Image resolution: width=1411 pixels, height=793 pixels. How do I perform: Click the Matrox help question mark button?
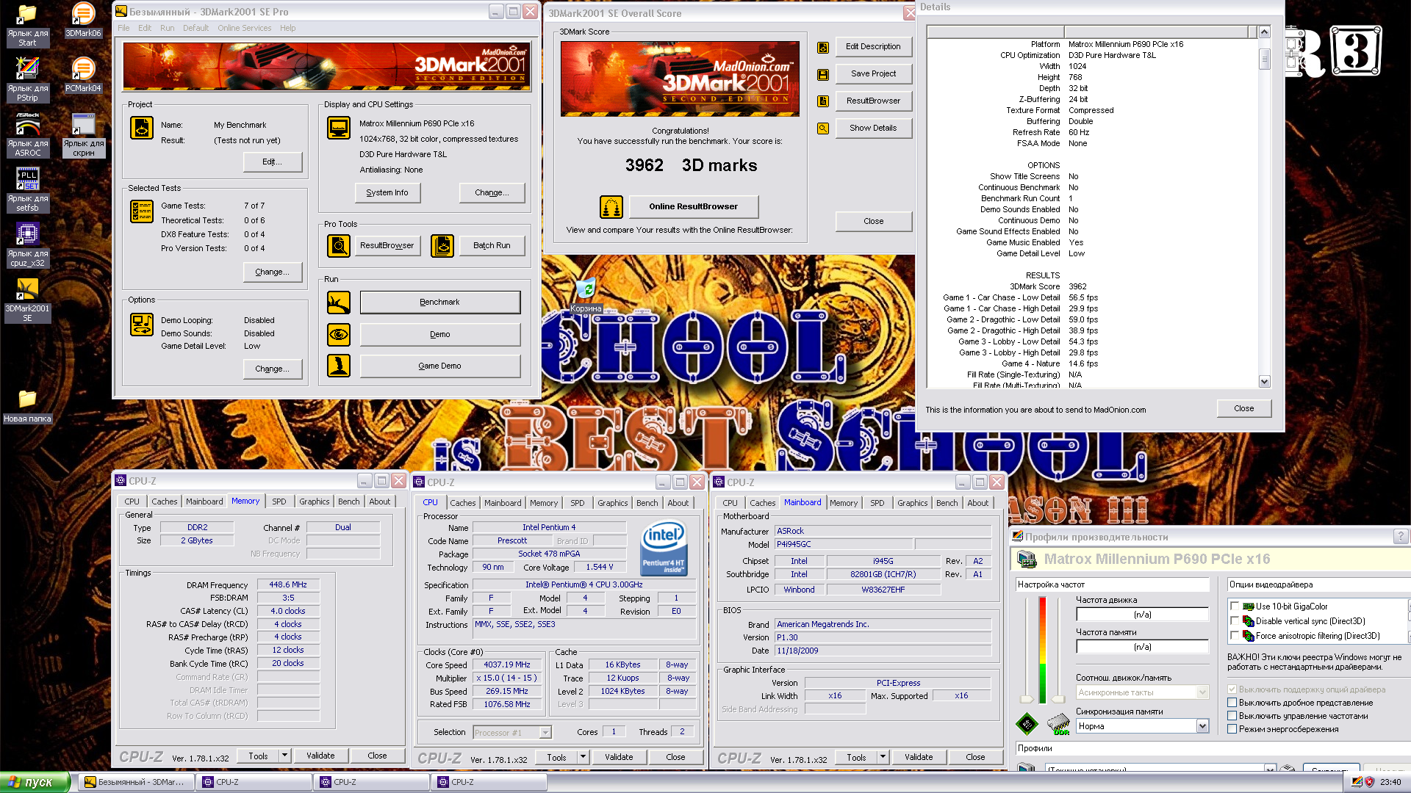(1400, 537)
